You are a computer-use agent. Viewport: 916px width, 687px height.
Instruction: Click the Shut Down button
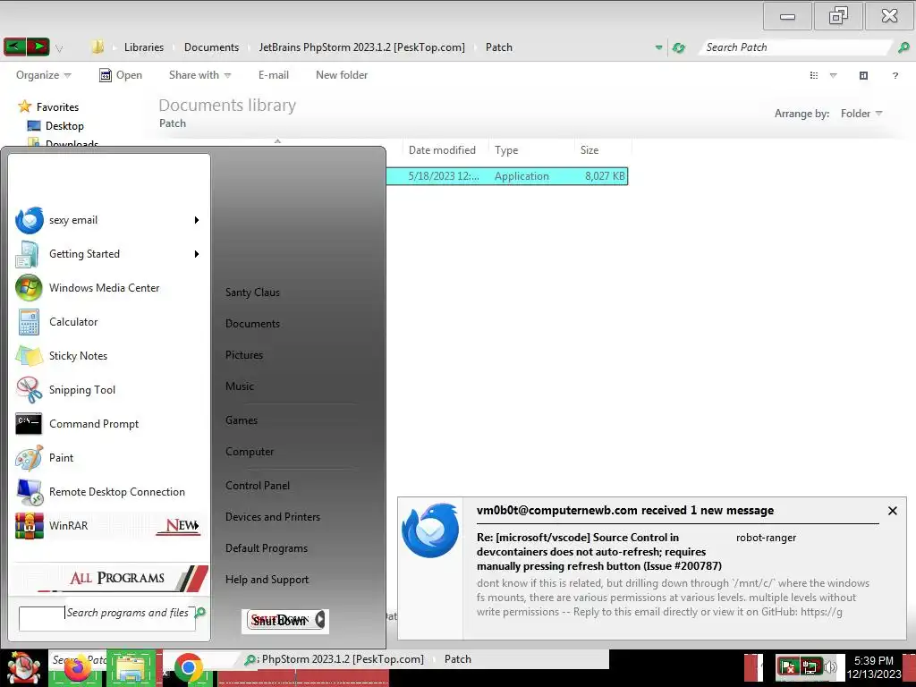(x=280, y=621)
